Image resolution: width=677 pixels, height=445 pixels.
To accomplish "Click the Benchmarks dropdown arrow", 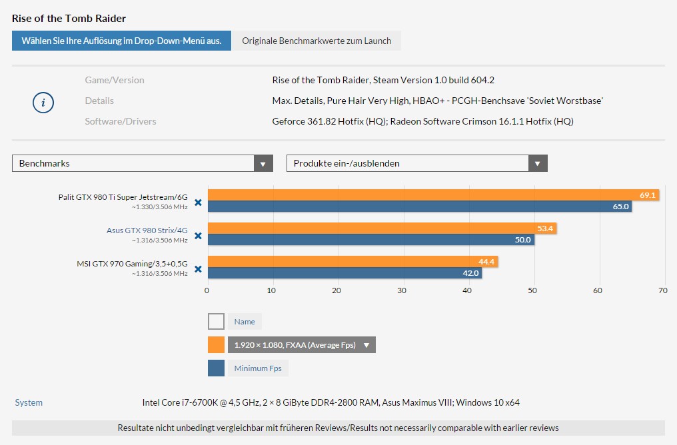I will 263,164.
